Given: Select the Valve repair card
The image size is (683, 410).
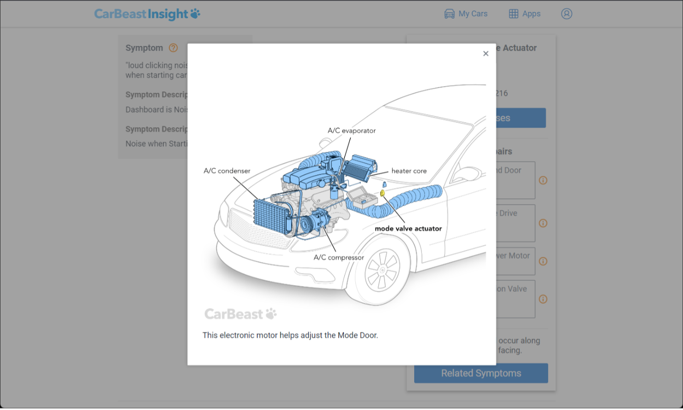Looking at the screenshot, I should (515, 299).
